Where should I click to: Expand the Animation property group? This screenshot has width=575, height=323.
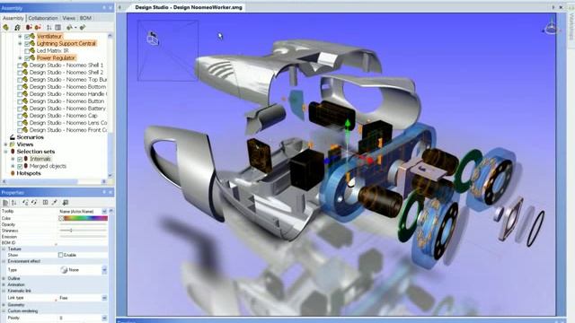[x=4, y=284]
